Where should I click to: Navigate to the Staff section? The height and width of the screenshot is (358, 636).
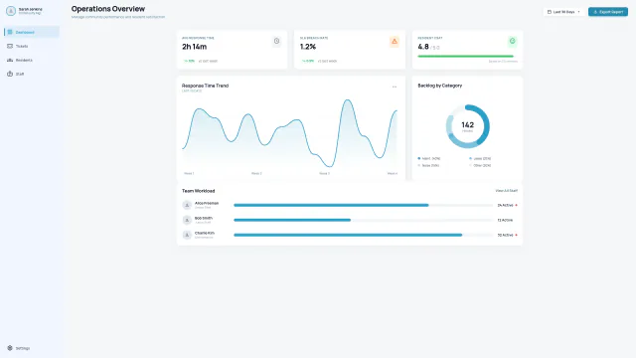[x=32, y=74]
